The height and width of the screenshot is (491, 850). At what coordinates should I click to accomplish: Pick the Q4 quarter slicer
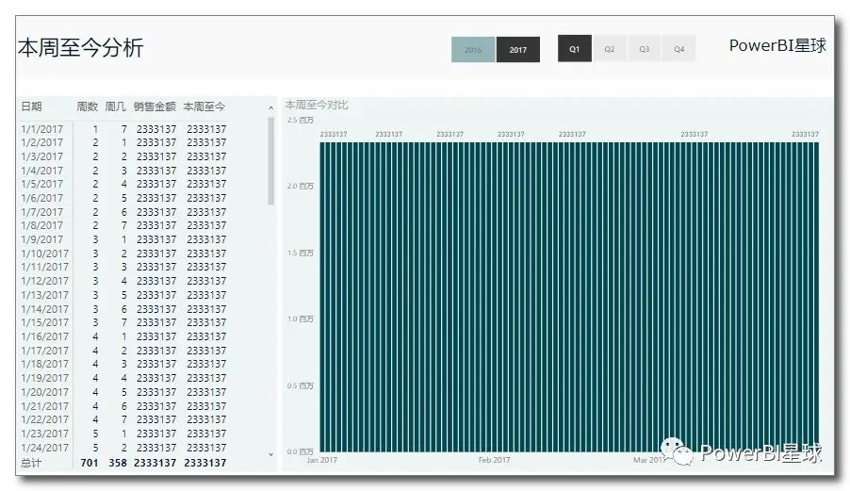[x=678, y=49]
